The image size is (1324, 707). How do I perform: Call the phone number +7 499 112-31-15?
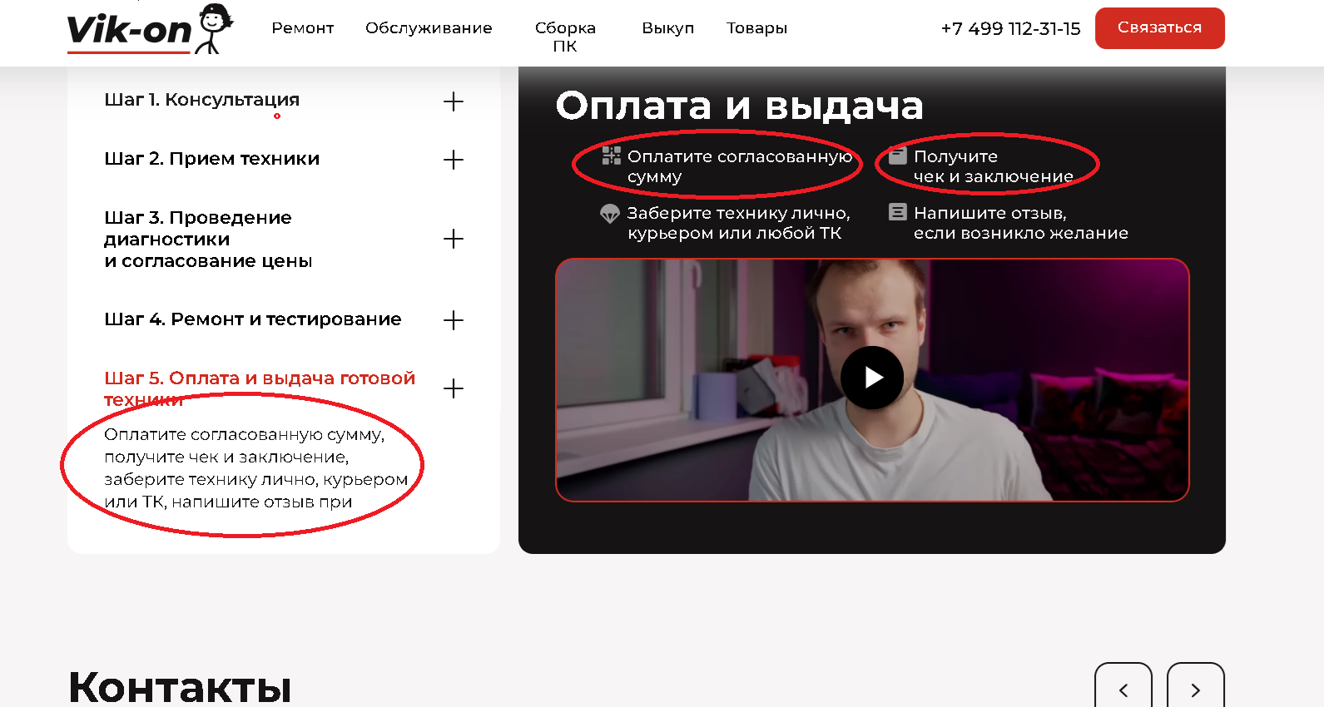(x=1010, y=29)
